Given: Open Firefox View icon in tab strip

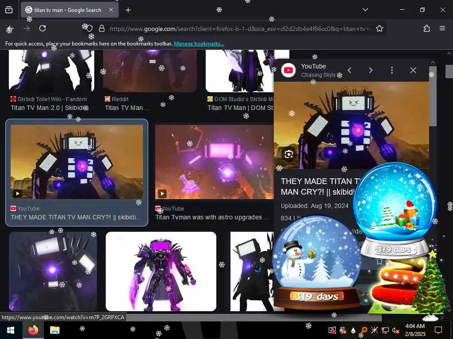Looking at the screenshot, I should [x=9, y=10].
